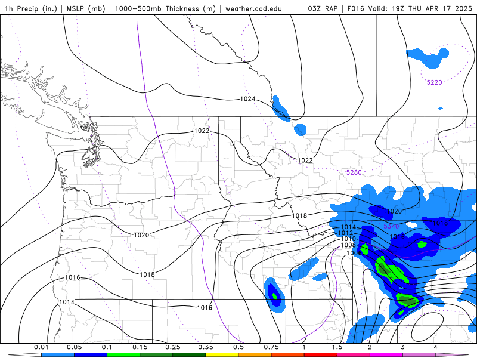
Task: Click the 0.35 legend value
Action: (206, 347)
